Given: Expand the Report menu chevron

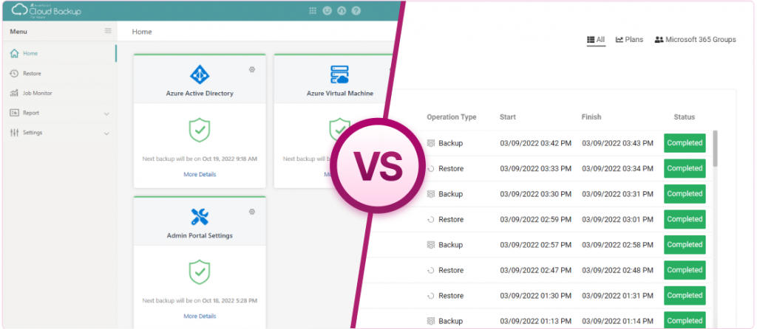Looking at the screenshot, I should pyautogui.click(x=106, y=114).
